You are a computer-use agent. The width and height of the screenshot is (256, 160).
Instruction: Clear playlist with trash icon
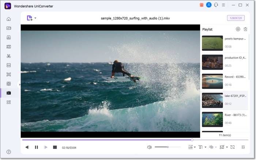point(245,29)
